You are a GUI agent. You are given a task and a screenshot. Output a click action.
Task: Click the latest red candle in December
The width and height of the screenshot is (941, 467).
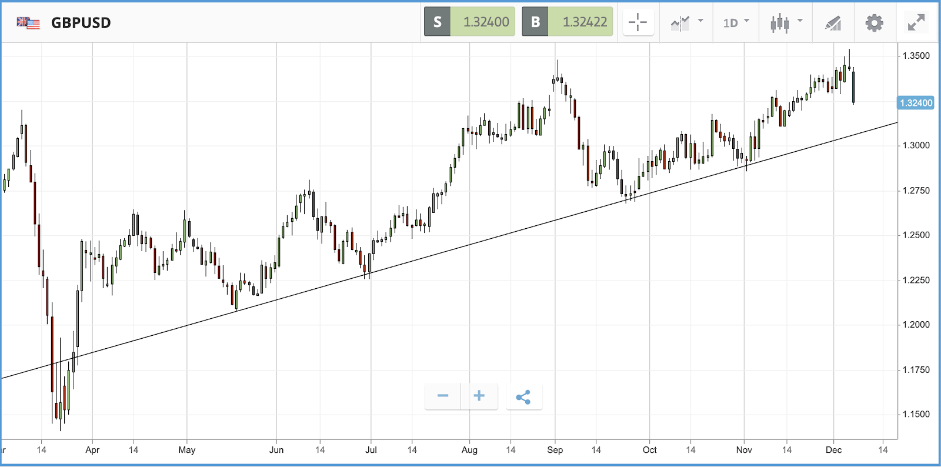(x=853, y=87)
